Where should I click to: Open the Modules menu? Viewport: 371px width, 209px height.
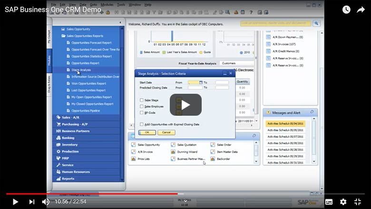click(107, 4)
